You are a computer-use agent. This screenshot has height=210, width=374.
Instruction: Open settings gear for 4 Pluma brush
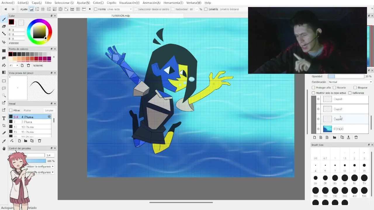pyautogui.click(x=49, y=117)
